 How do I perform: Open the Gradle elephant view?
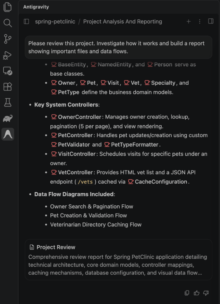(8, 118)
